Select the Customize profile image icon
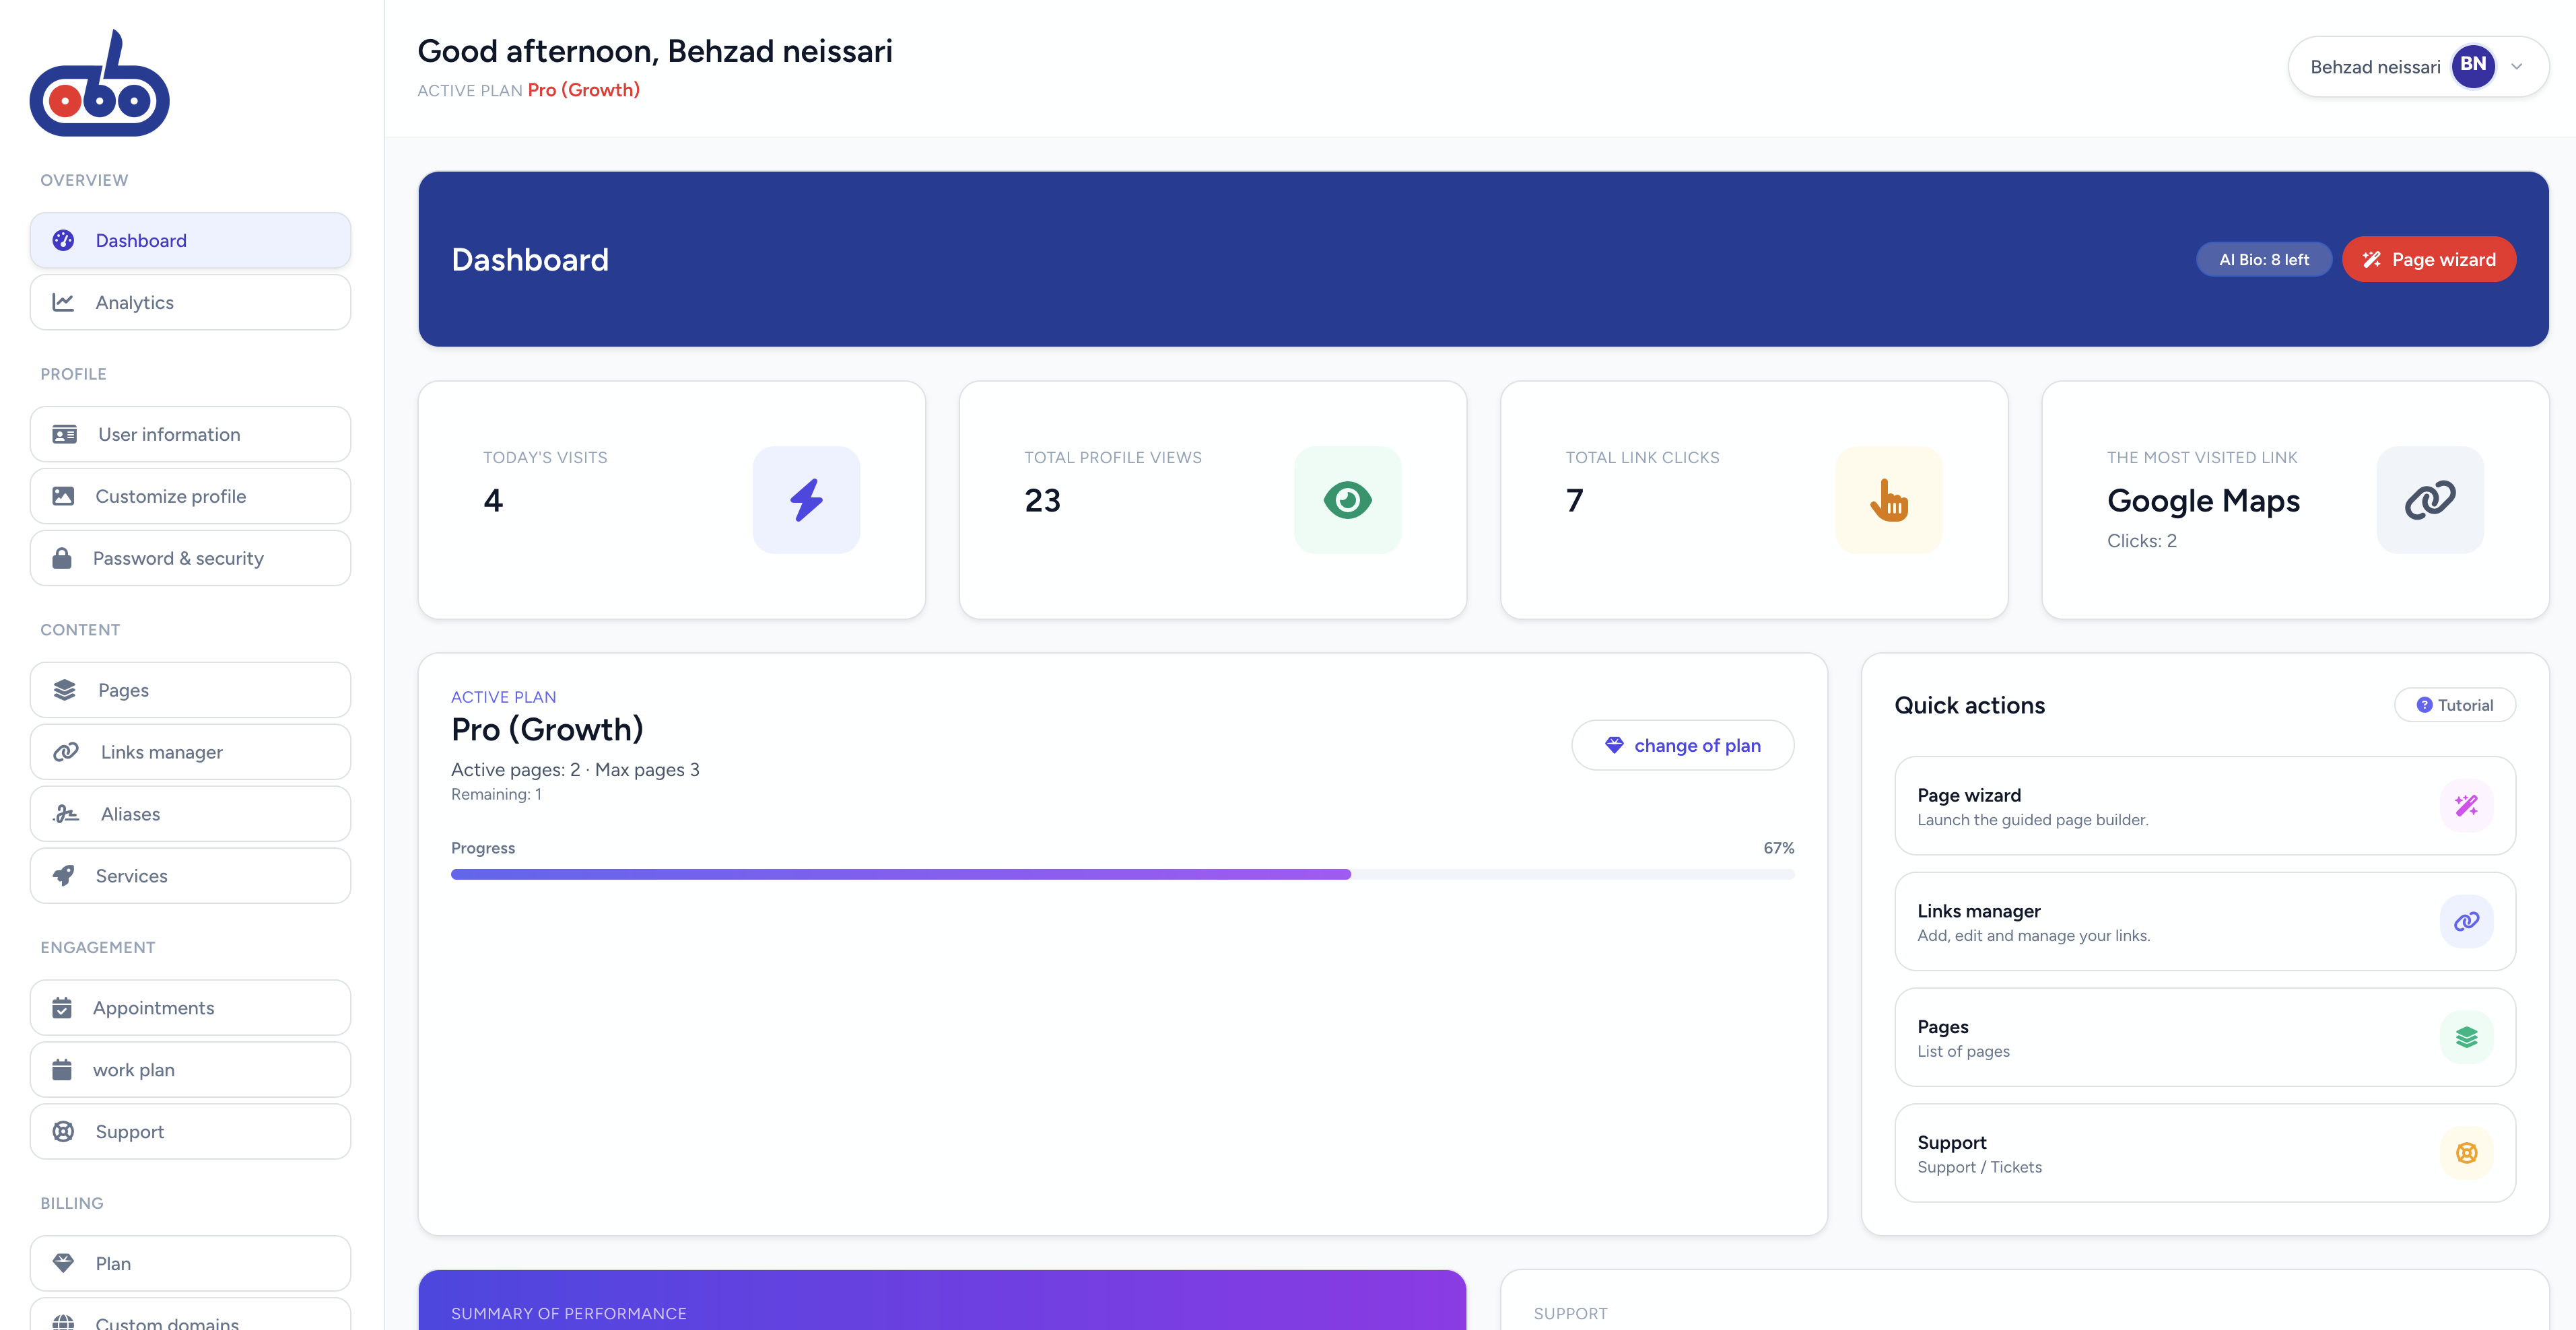The height and width of the screenshot is (1330, 2576). tap(64, 495)
